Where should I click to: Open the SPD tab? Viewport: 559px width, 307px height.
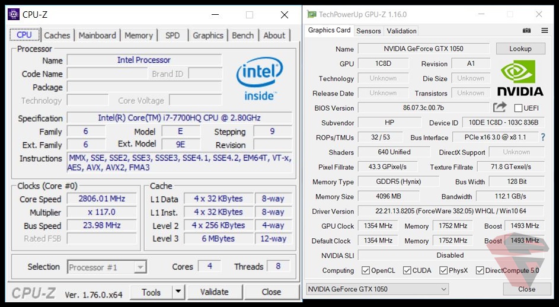173,36
